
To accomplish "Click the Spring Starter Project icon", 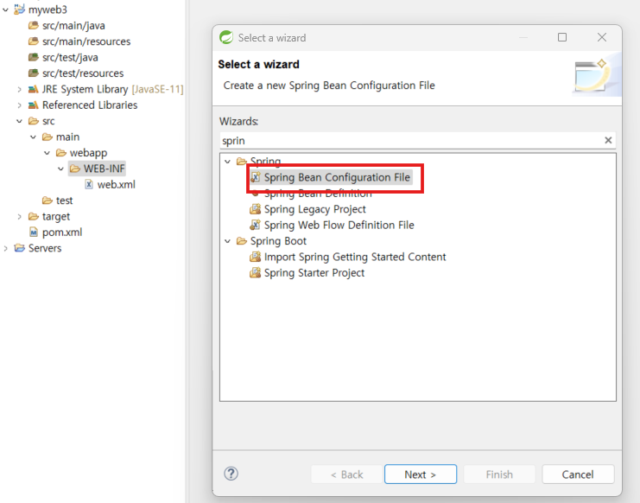I will [255, 273].
